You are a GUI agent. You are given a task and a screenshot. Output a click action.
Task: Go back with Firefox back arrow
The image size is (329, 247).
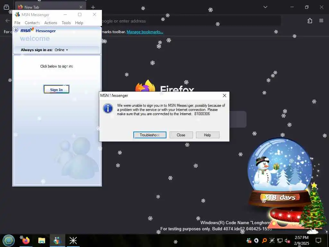point(8,21)
